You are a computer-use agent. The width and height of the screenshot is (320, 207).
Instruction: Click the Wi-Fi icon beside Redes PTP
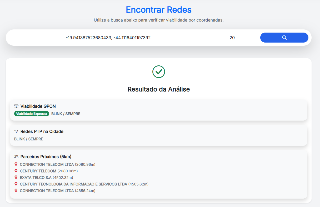(x=16, y=131)
